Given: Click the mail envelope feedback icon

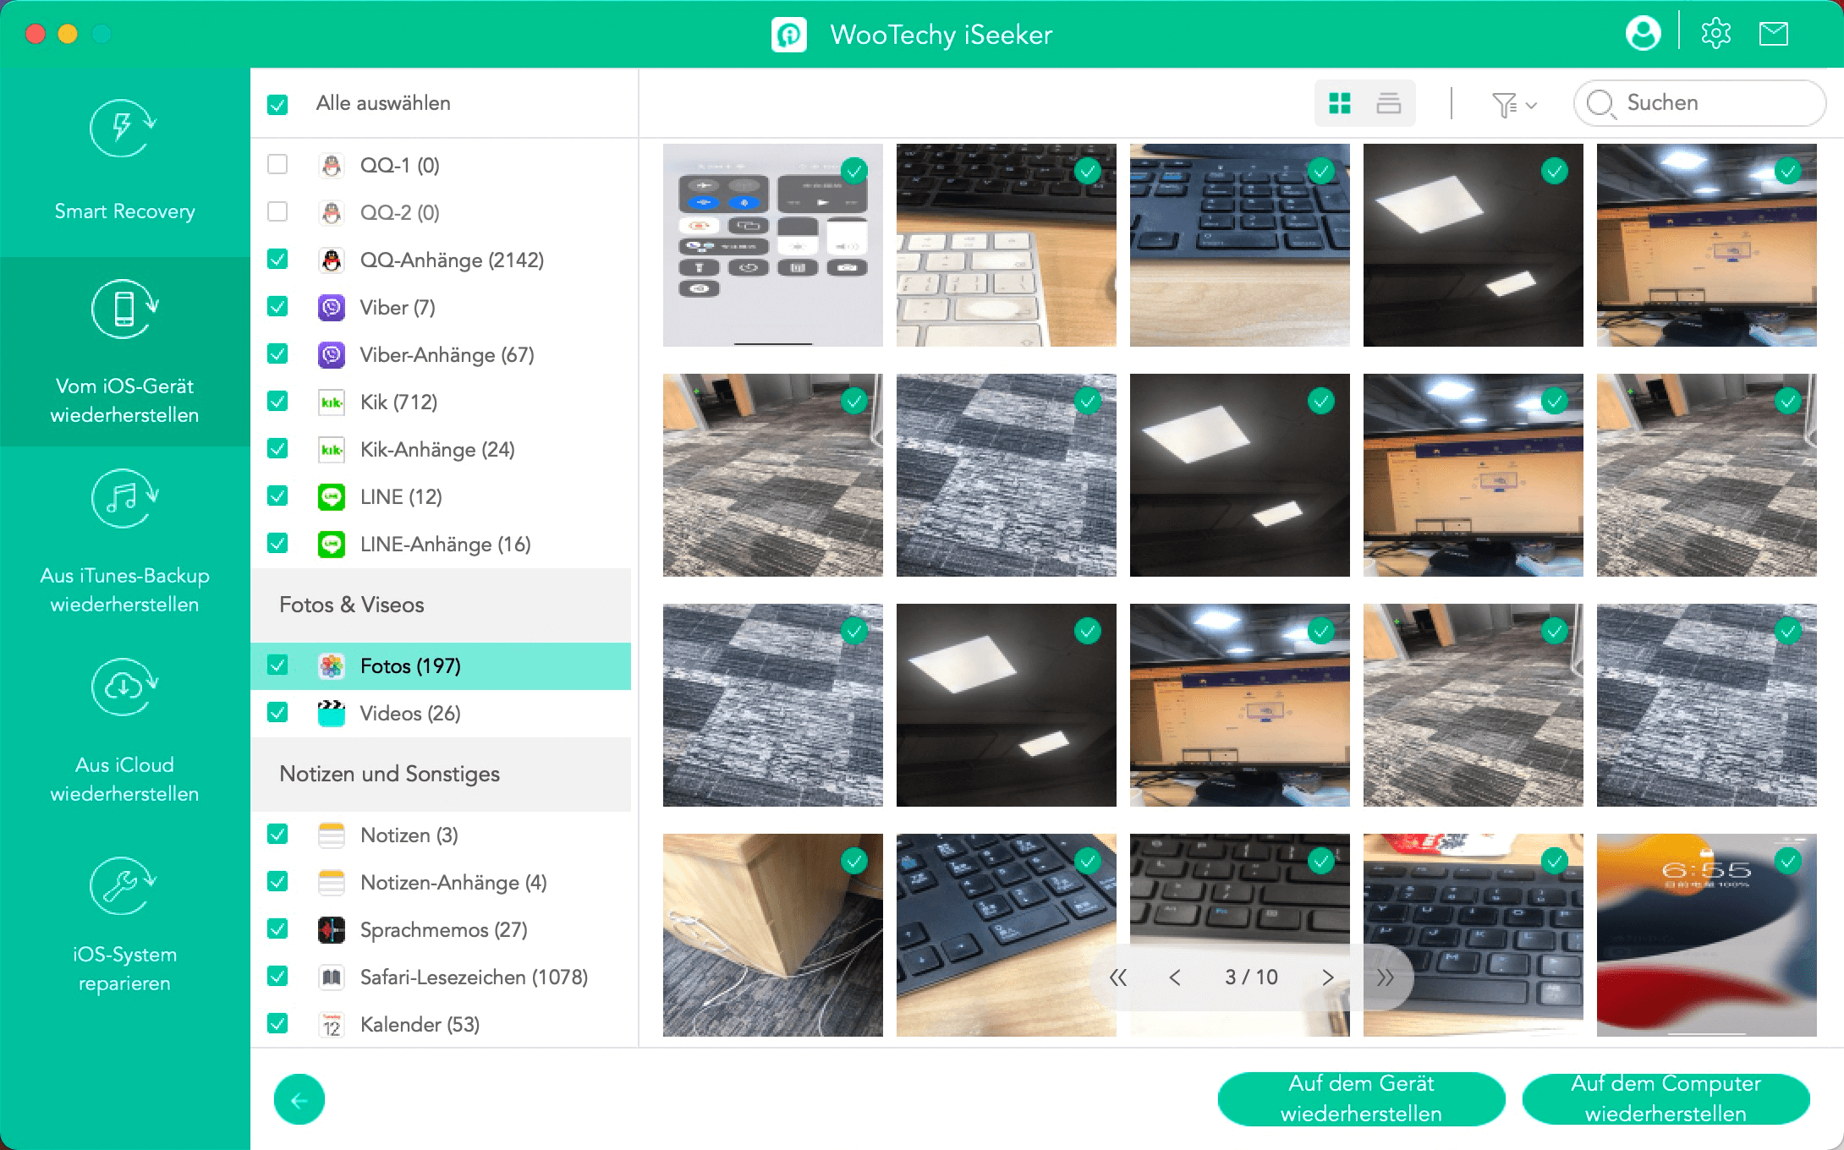Looking at the screenshot, I should click(x=1773, y=34).
